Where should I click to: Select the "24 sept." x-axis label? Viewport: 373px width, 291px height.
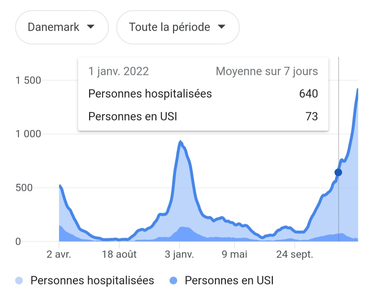[x=295, y=255]
